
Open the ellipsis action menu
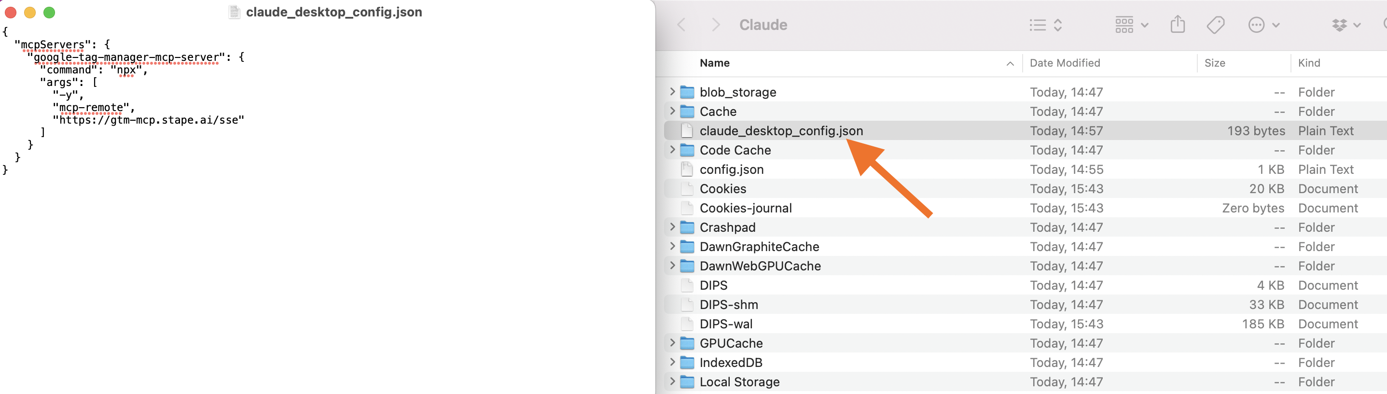pos(1263,25)
